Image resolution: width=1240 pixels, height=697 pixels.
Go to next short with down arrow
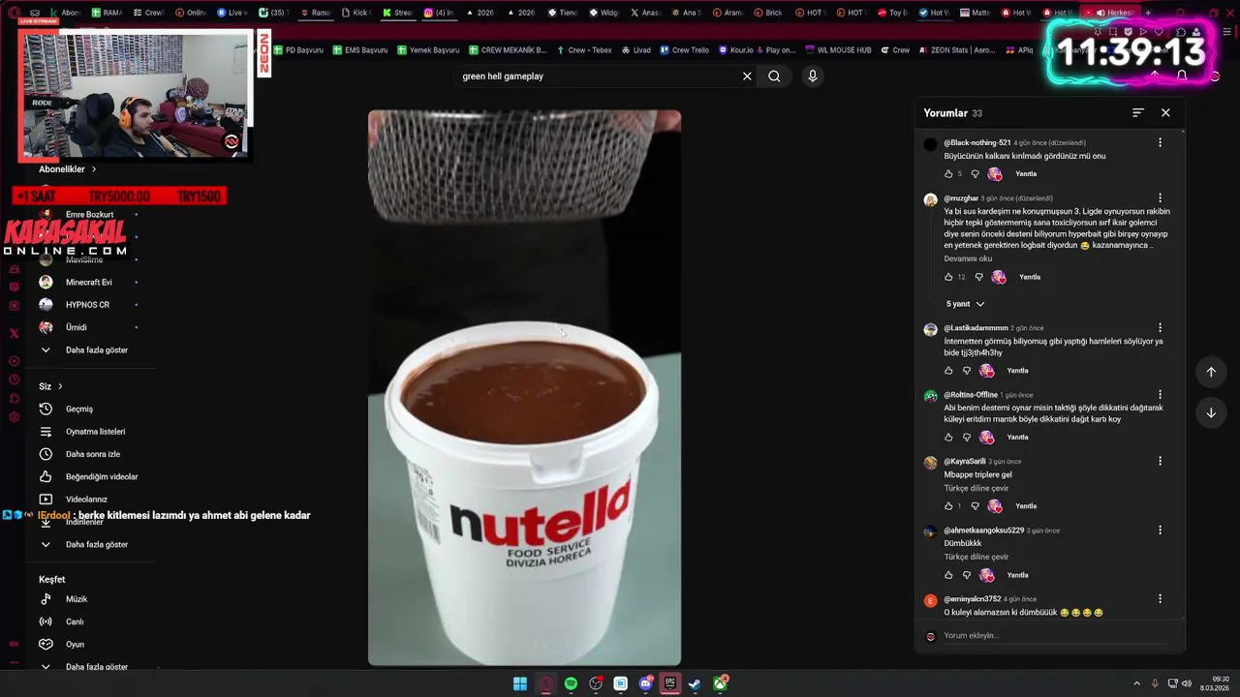[x=1211, y=413]
